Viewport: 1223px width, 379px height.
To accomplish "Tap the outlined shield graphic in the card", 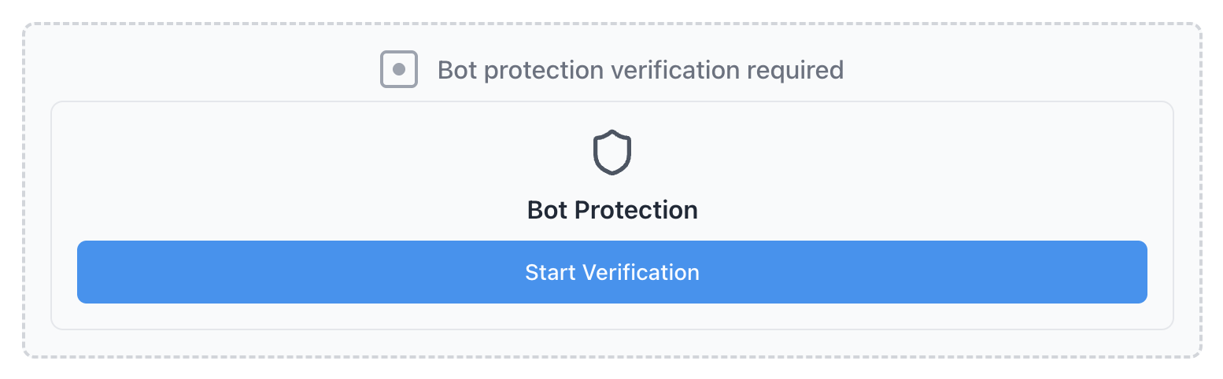I will [611, 153].
